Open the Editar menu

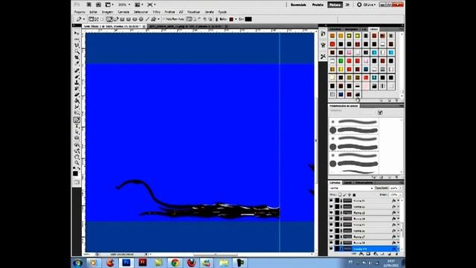[94, 12]
